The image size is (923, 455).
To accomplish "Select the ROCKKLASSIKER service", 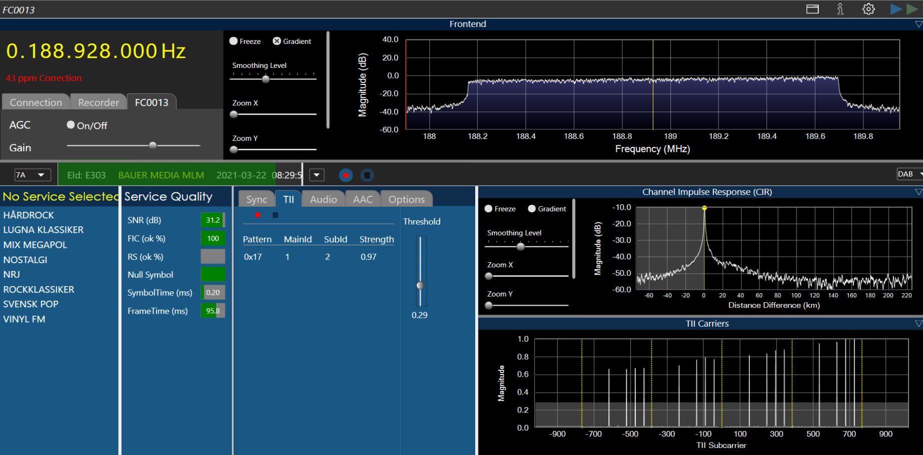I will tap(39, 289).
